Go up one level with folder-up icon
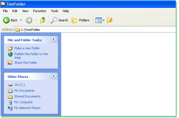Viewport: 179px width, 118px height. (43, 20)
